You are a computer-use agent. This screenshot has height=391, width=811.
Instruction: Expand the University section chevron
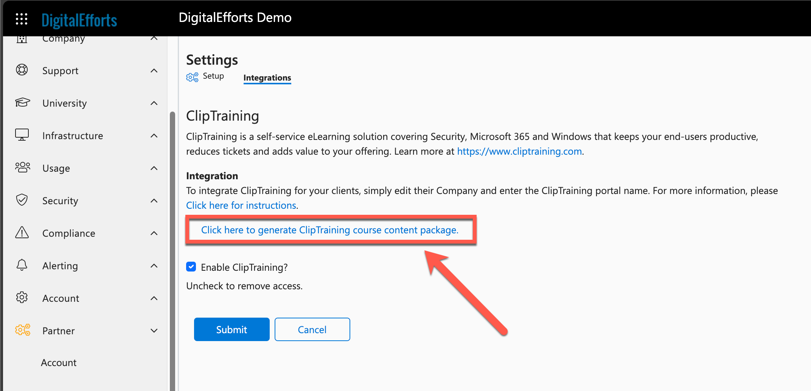154,103
